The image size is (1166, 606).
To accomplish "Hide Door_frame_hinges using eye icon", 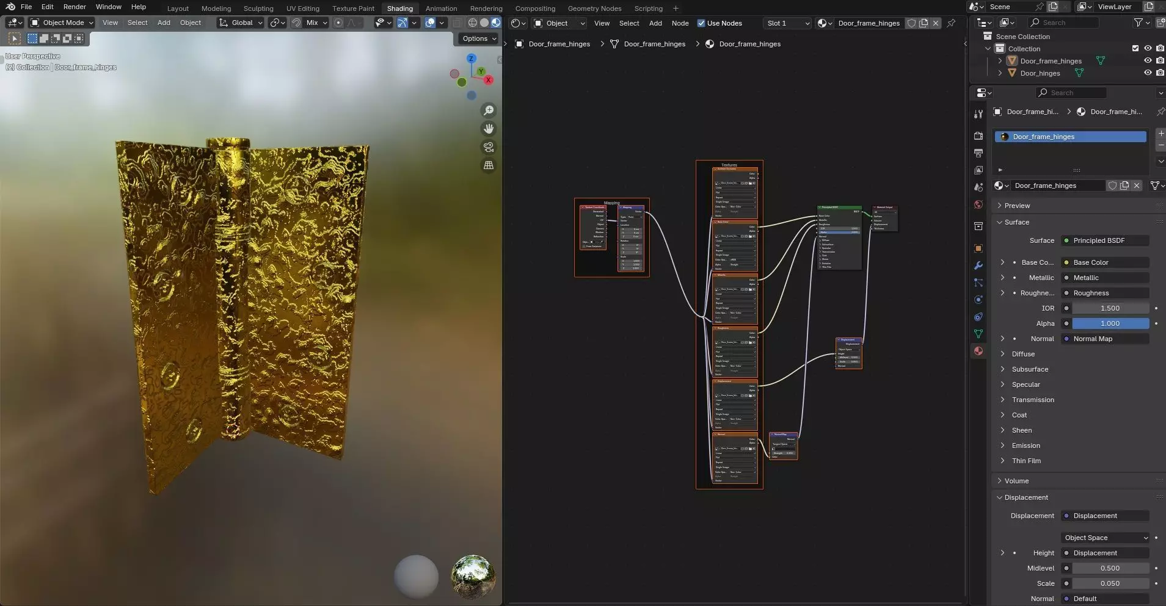I will point(1148,61).
